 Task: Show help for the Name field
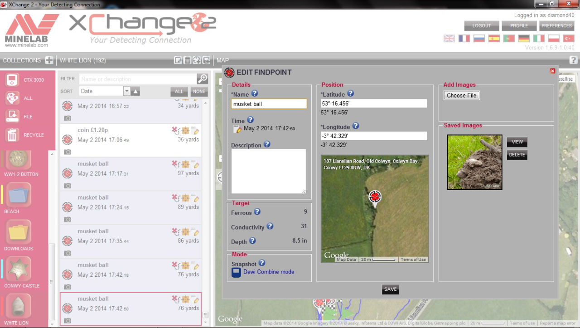[x=255, y=93]
